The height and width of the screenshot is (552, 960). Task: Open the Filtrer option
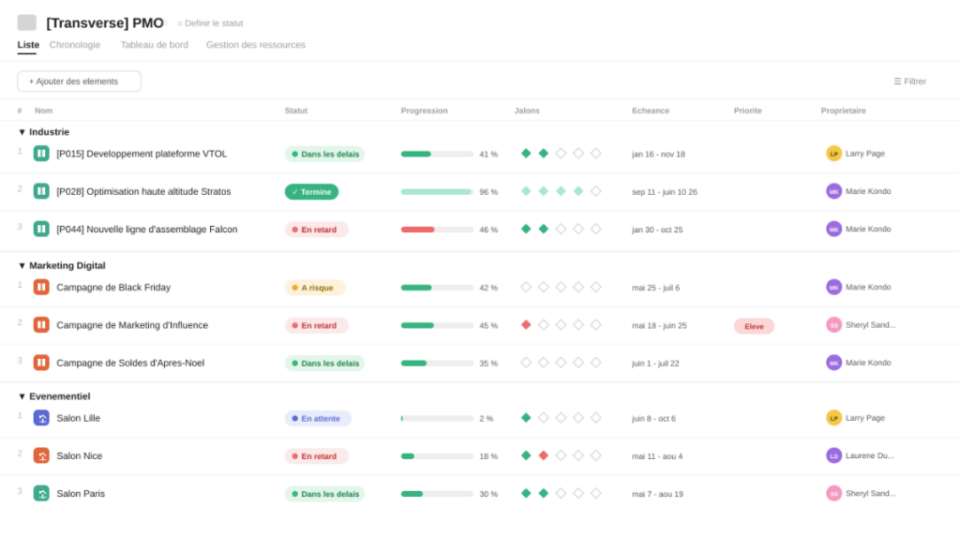coord(909,82)
